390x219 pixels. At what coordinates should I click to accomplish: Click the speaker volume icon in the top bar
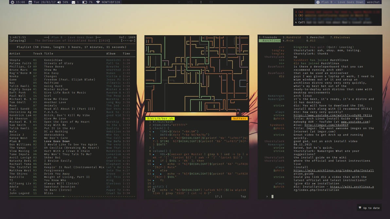59,2
